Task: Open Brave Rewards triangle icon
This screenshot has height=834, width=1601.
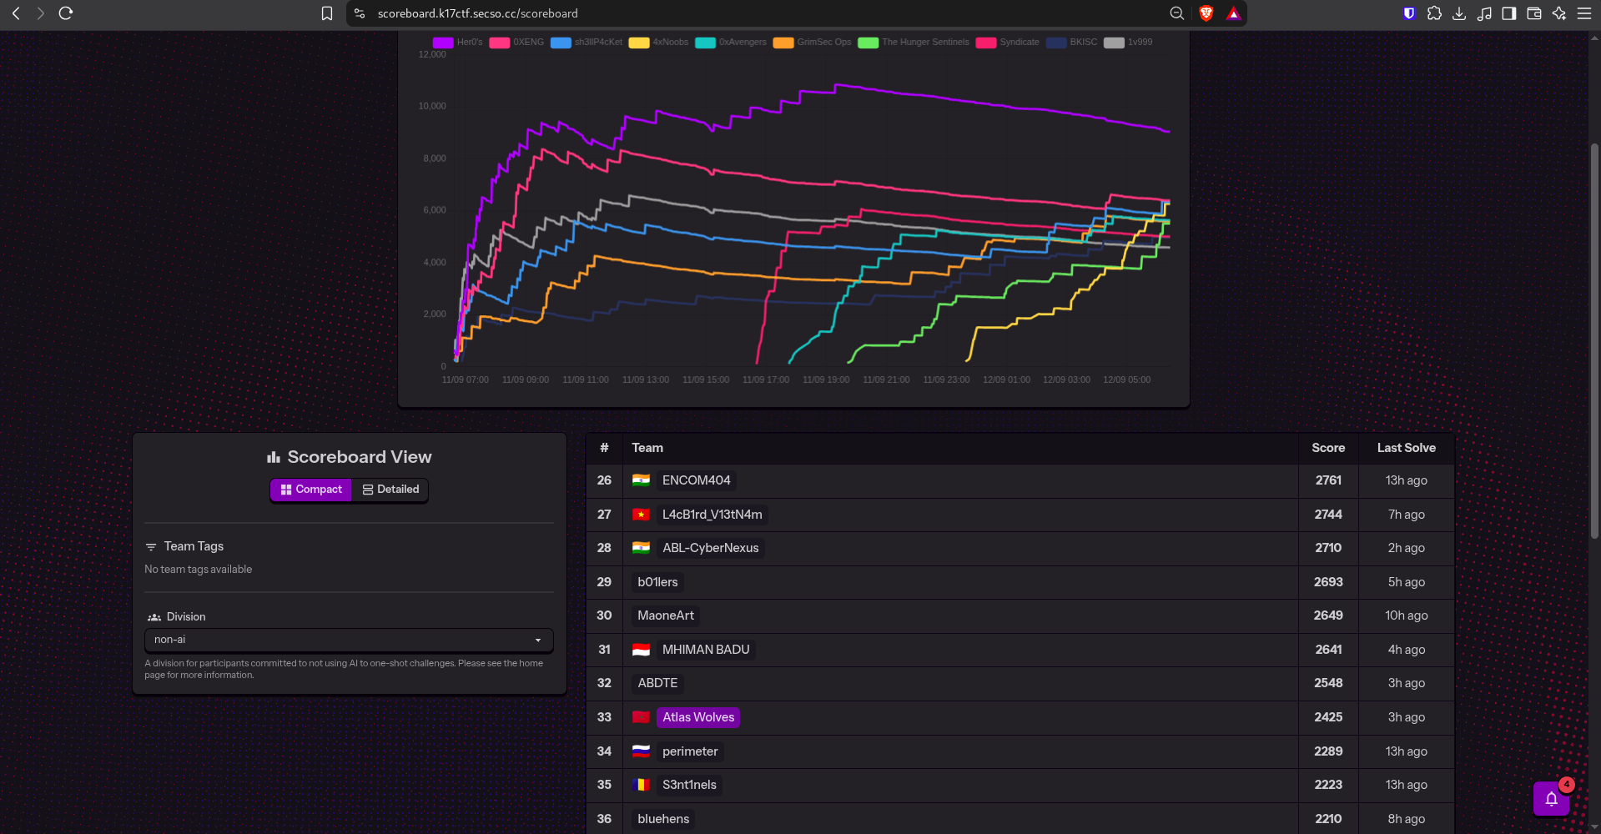Action: tap(1233, 13)
